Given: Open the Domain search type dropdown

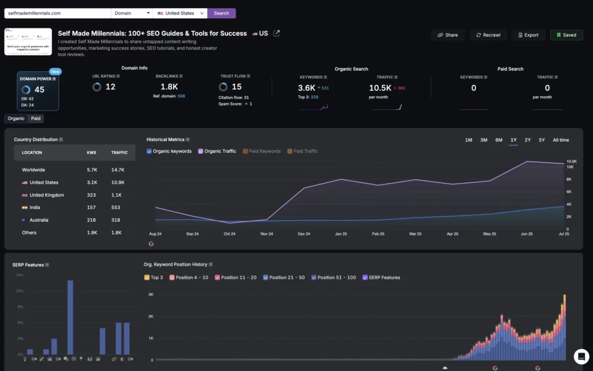Looking at the screenshot, I should click(131, 13).
